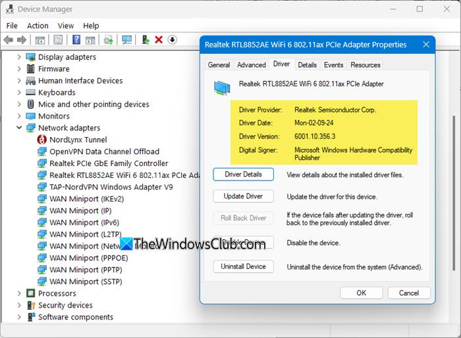461x338 pixels.
Task: Click Cancel in the Properties dialog
Action: (409, 293)
